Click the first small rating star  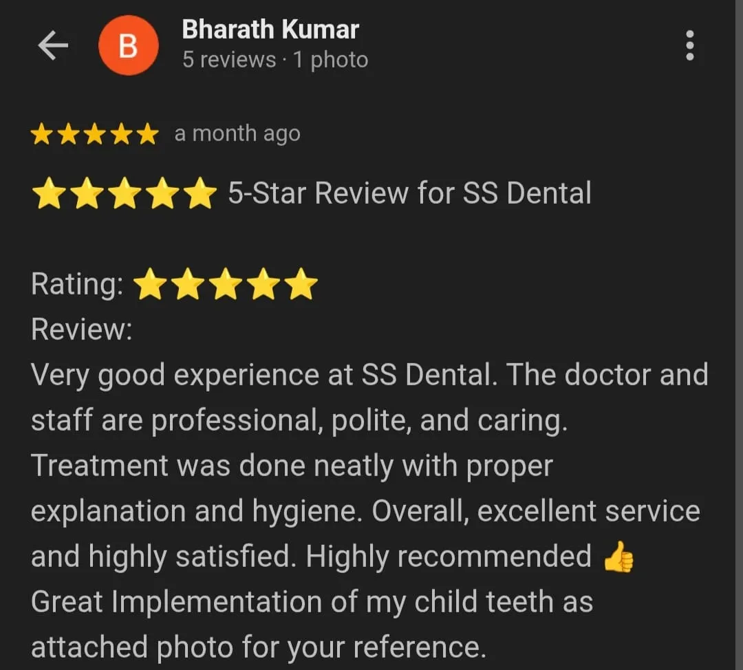click(41, 134)
